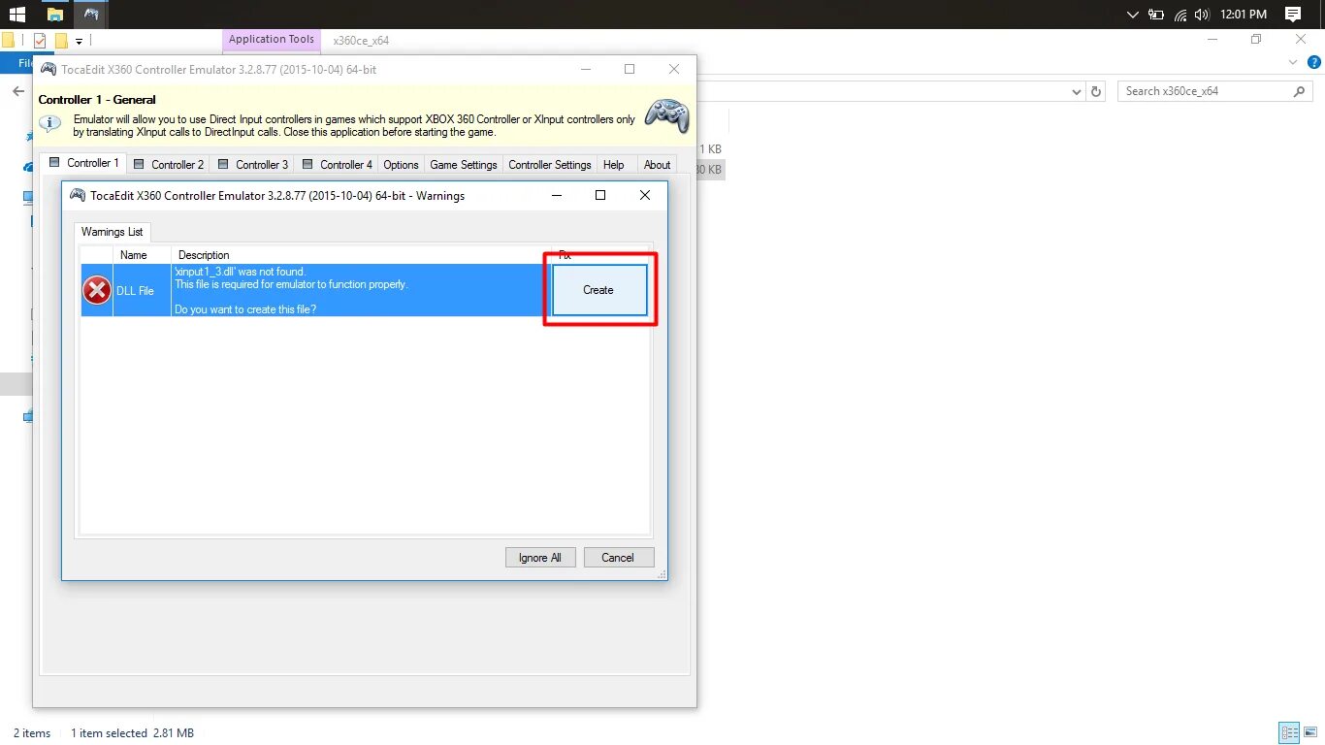This screenshot has height=745, width=1325.
Task: Open the About tab
Action: (x=658, y=165)
